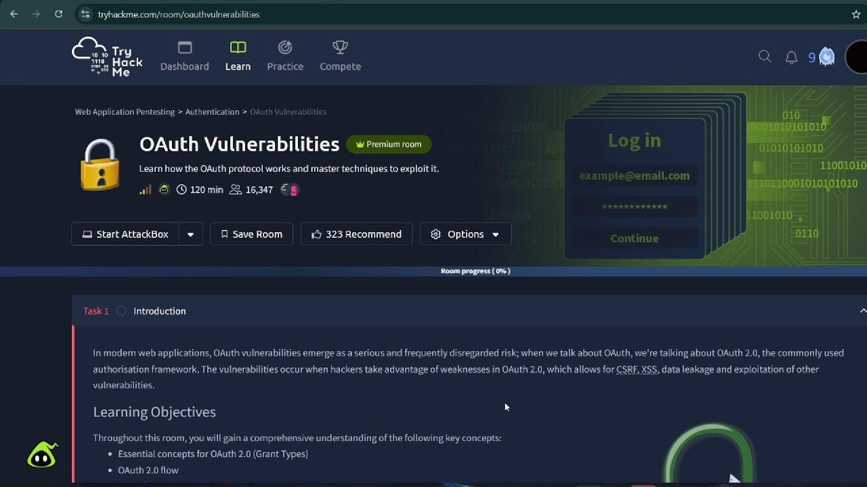Save Room with bookmark button

pos(251,234)
